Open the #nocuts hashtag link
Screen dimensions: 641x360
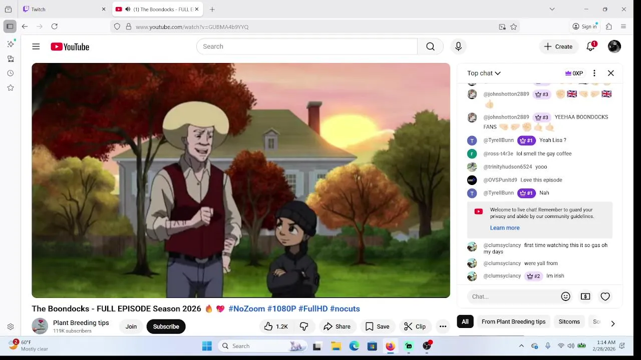345,308
